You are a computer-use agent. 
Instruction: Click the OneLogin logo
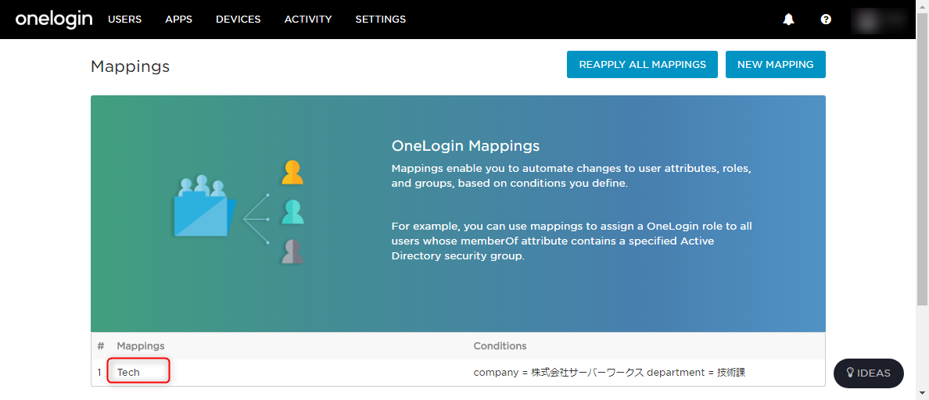54,19
